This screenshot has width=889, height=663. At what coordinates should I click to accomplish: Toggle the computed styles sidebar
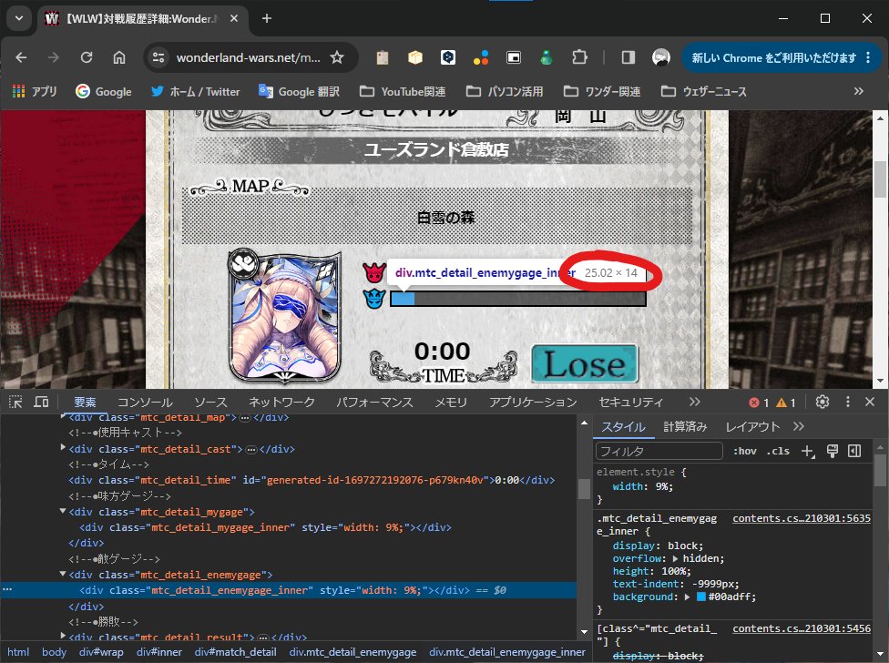tap(854, 451)
